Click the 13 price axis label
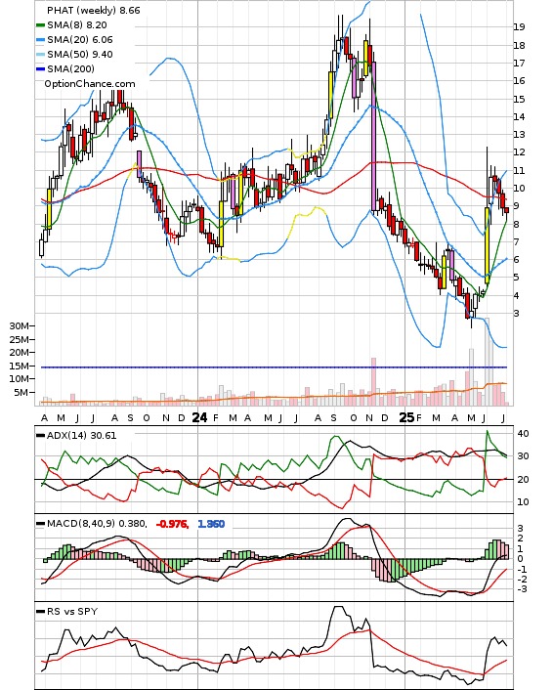The image size is (553, 690). click(519, 135)
